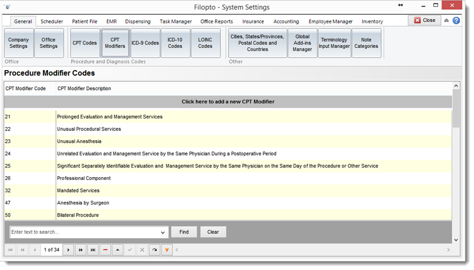Open LOINC Codes

click(x=205, y=43)
